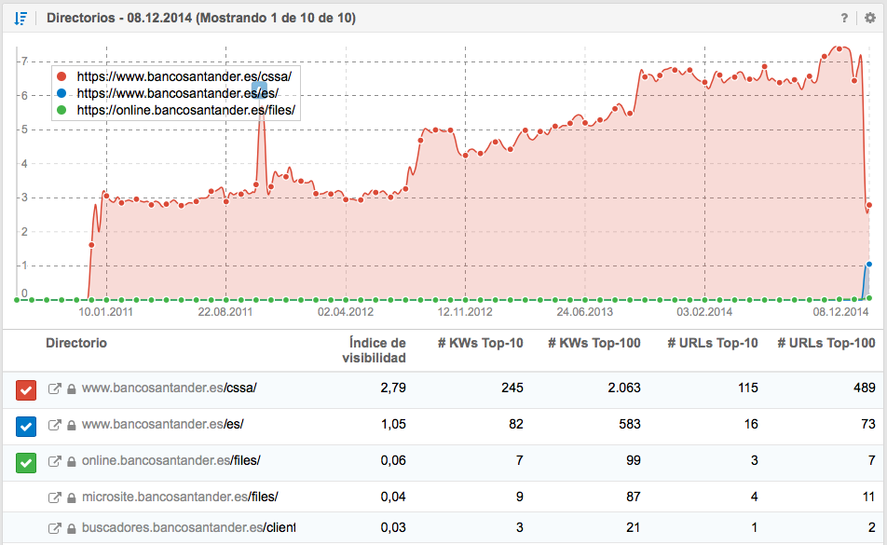This screenshot has height=545, width=887.
Task: Open the microsite.bancosantander.es/files/ directory link
Action: (180, 497)
